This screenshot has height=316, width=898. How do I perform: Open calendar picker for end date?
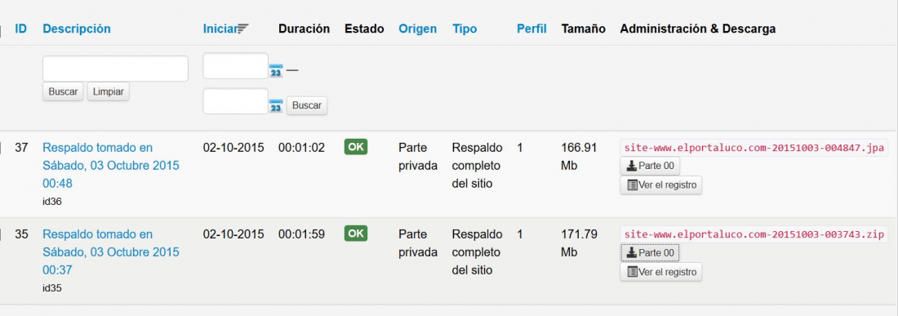pyautogui.click(x=276, y=105)
